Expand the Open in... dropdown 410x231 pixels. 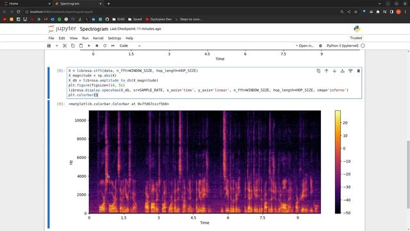(x=305, y=46)
